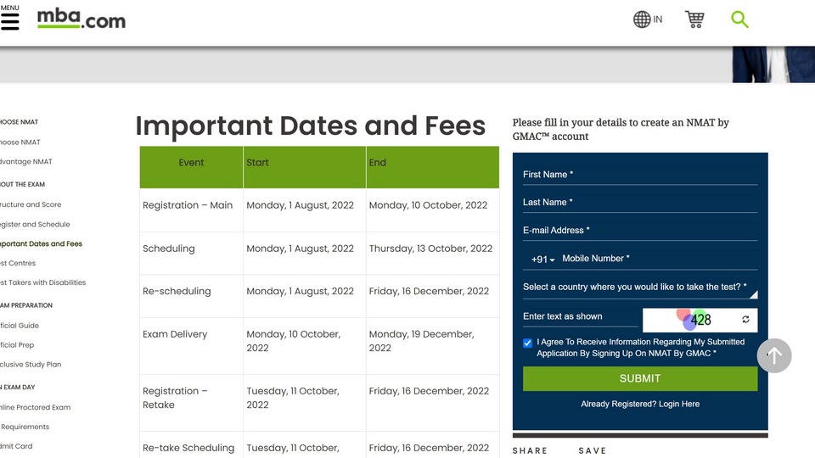Click the Mobile Number field

[x=659, y=259]
